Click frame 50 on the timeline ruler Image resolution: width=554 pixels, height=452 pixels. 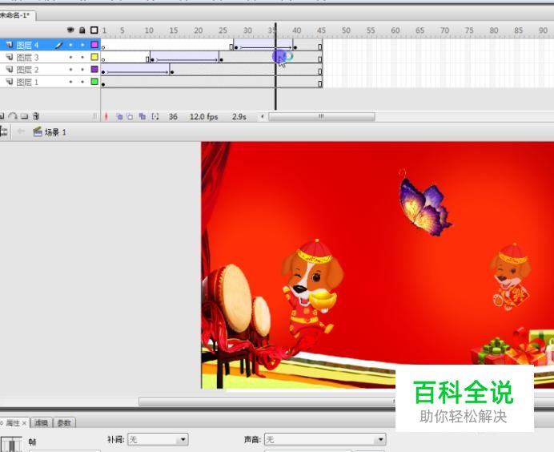click(x=346, y=30)
